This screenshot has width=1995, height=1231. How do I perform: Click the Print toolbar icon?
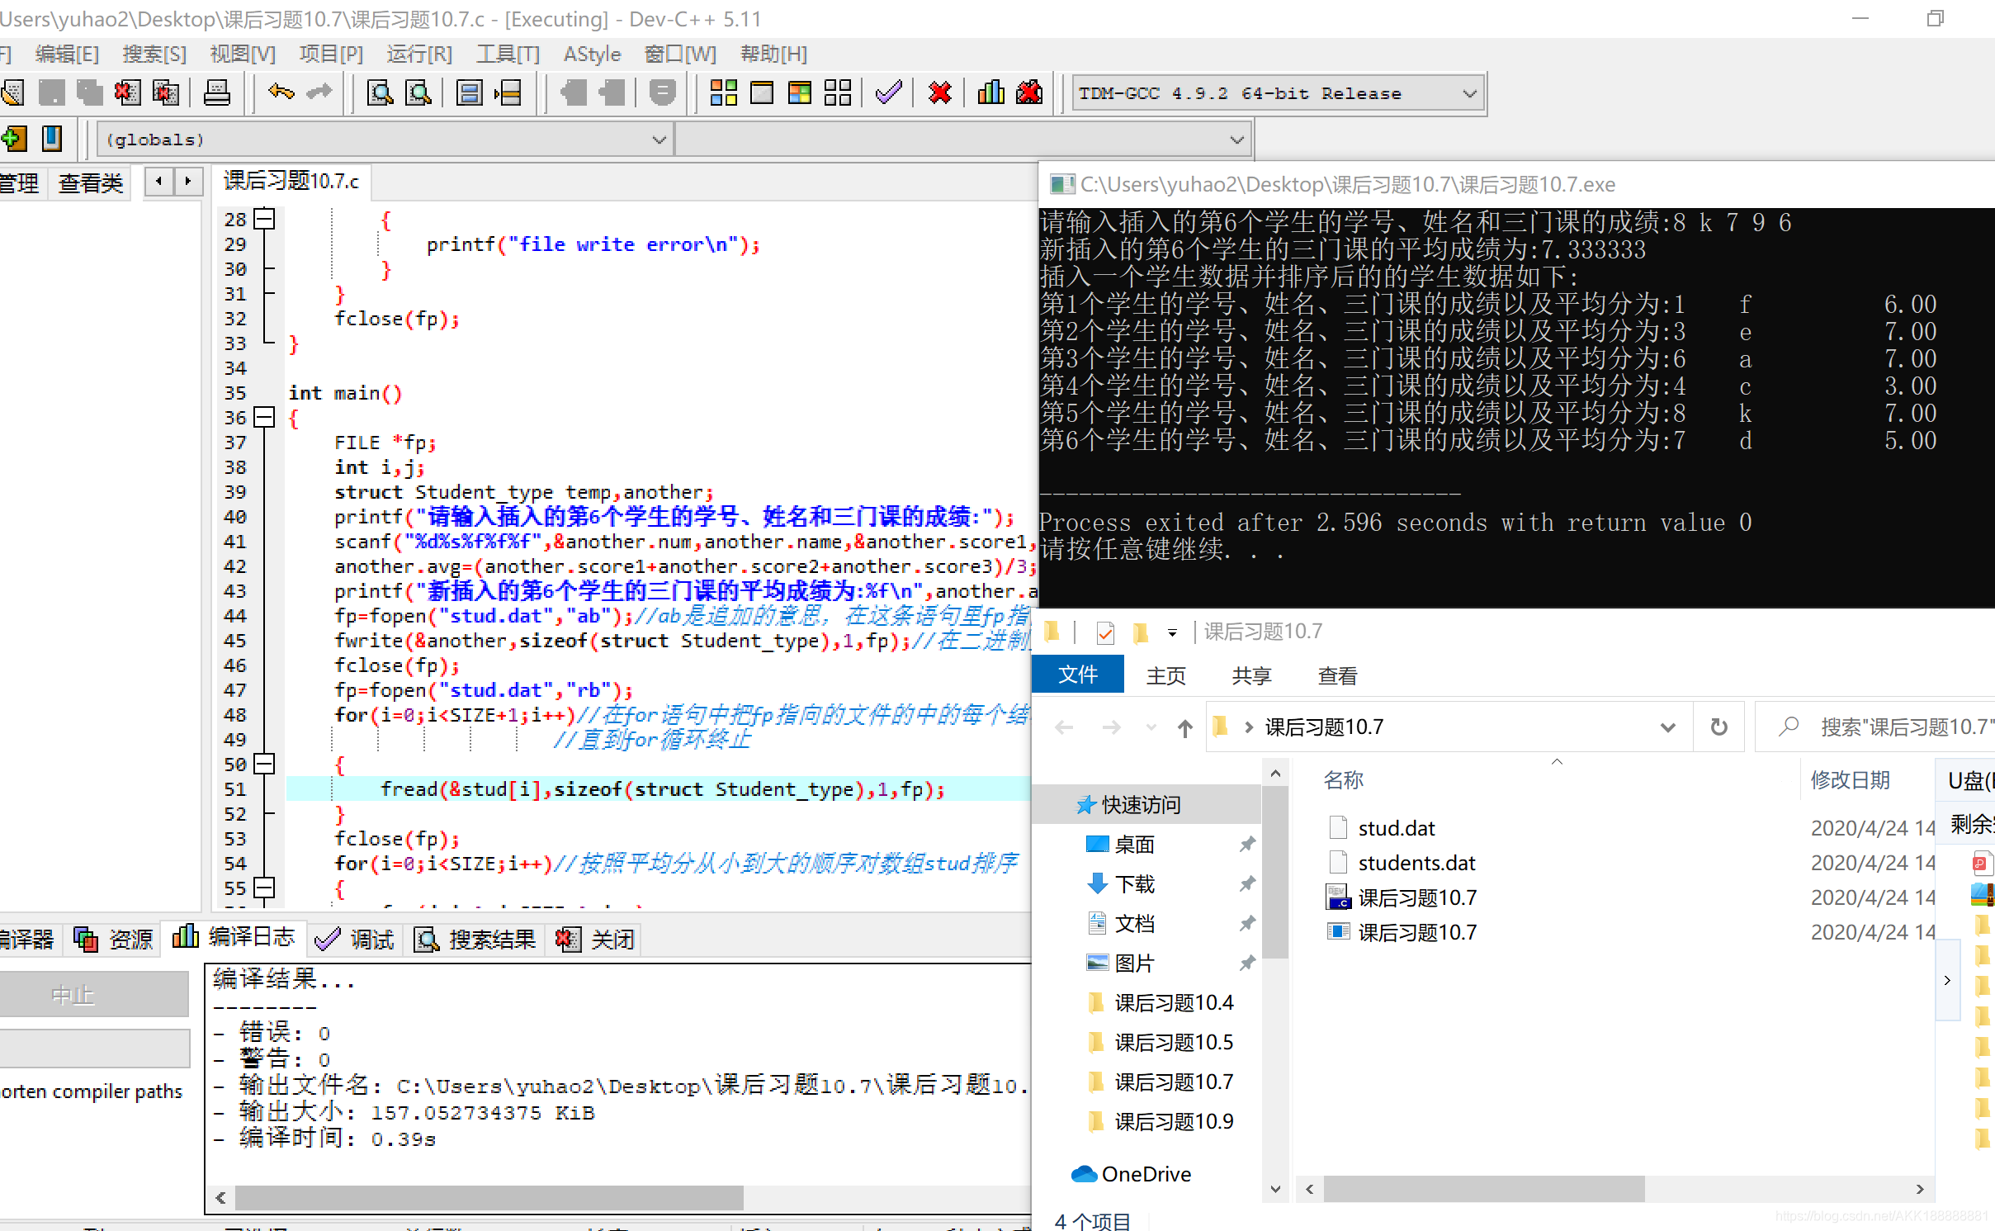217,92
